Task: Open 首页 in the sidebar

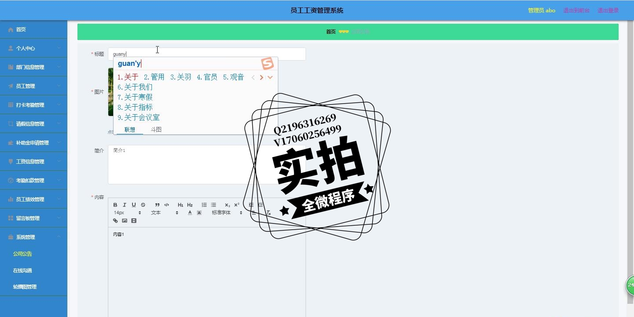Action: pyautogui.click(x=33, y=29)
